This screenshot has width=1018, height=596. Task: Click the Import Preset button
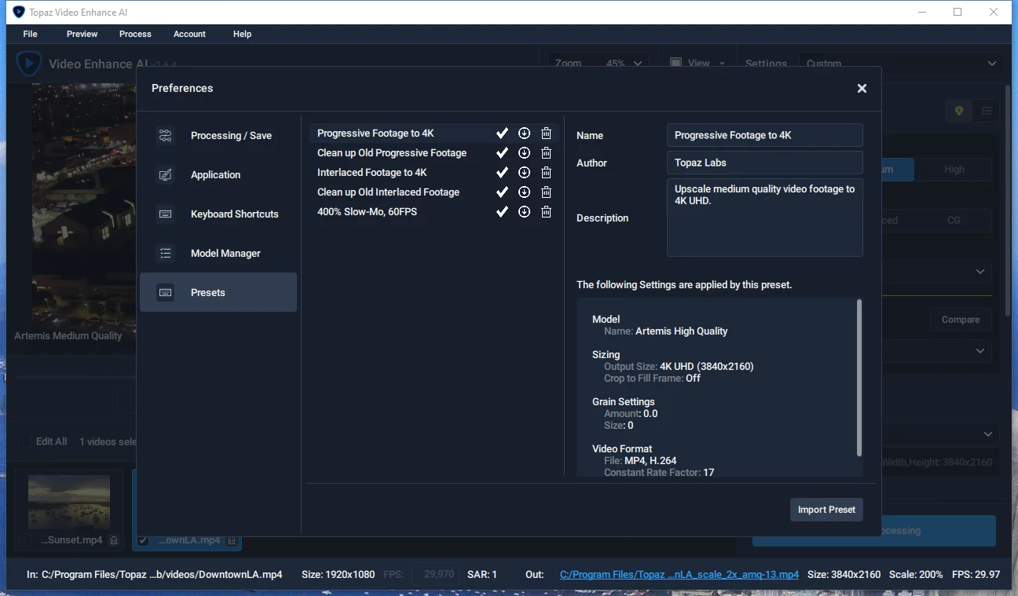click(x=826, y=510)
